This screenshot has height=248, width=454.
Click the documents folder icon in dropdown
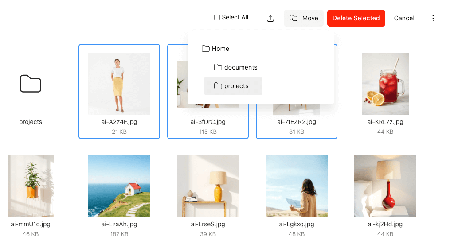pyautogui.click(x=218, y=67)
